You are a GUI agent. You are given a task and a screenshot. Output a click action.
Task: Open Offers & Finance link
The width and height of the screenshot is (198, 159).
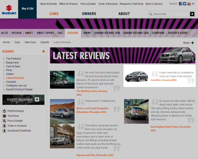[x=68, y=4]
